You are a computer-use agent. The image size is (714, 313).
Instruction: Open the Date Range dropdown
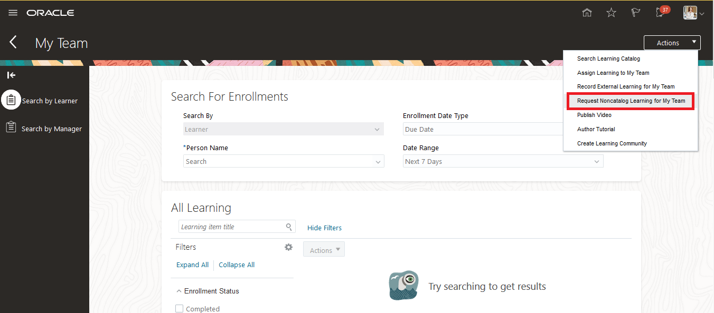pos(597,162)
